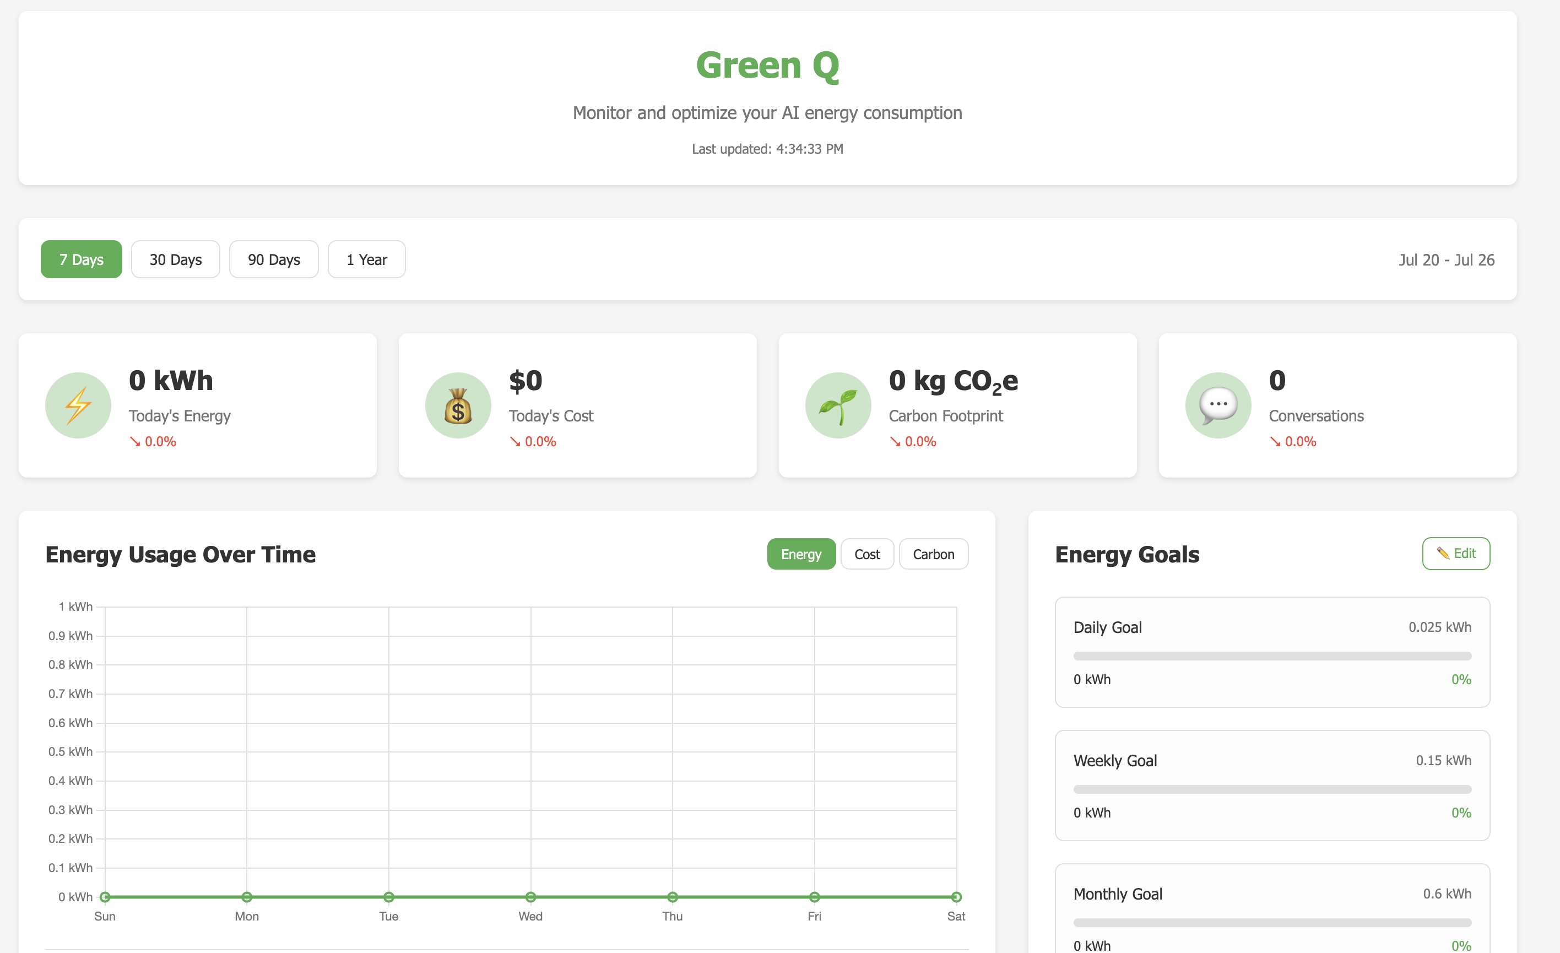
Task: Edit the Energy Goals
Action: click(x=1455, y=554)
